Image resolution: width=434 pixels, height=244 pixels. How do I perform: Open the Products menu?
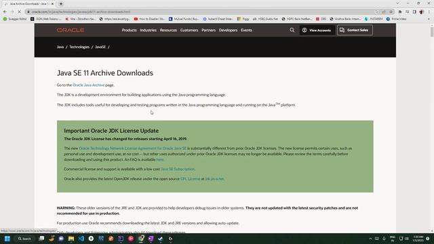pos(130,30)
